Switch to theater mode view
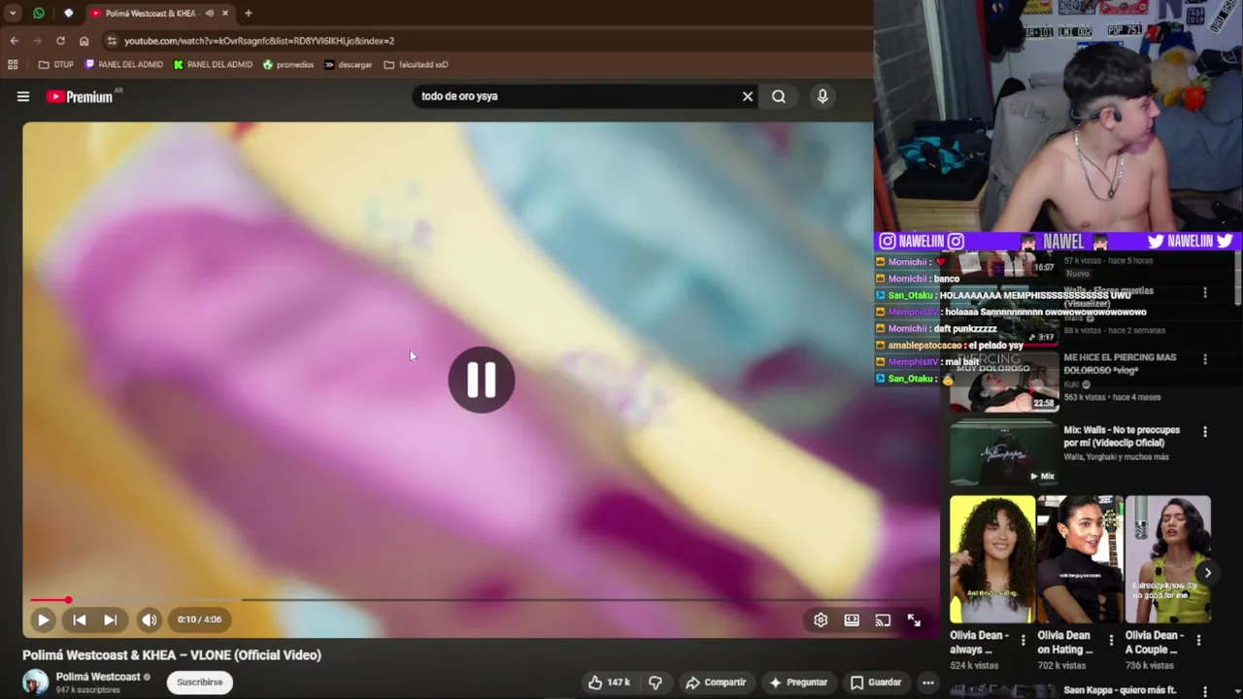The image size is (1243, 699). [x=852, y=619]
